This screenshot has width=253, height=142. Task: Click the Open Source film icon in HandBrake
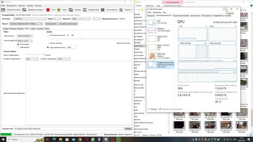pos(3,10)
